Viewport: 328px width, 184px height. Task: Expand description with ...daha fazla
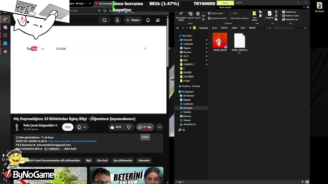coord(69,149)
